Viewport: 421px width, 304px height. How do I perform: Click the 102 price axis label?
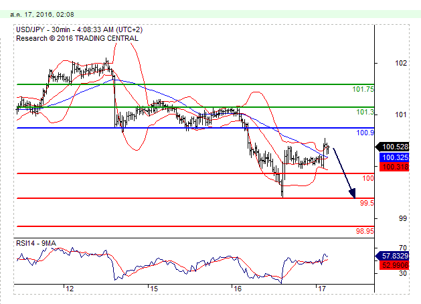[x=401, y=63]
